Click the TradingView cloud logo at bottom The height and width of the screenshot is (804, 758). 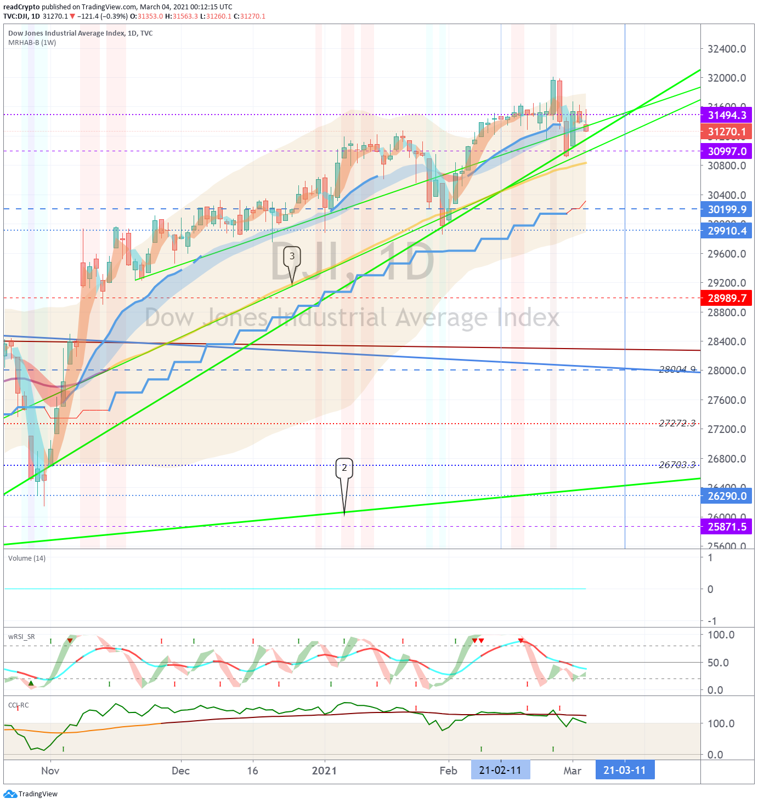pyautogui.click(x=10, y=794)
